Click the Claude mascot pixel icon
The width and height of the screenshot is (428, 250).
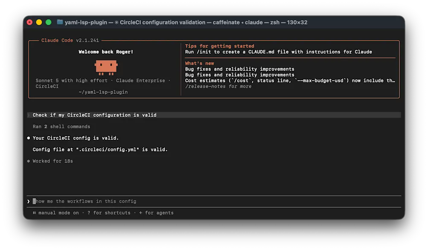pos(106,67)
